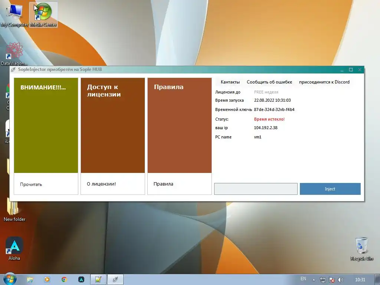The width and height of the screenshot is (380, 285).
Task: Launch the media player taskbar icon
Action: click(47, 280)
